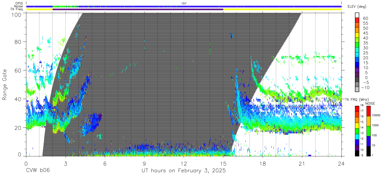
Task: Click the 25 label on the ELEV colorbar
Action: pos(365,53)
